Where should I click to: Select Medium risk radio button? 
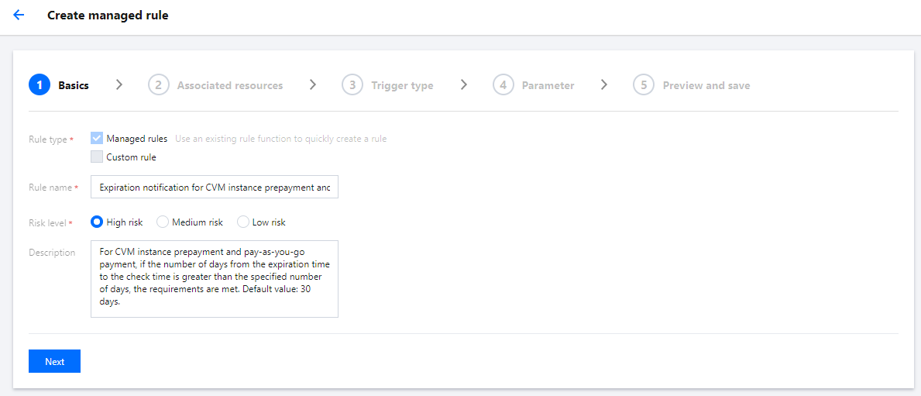[x=163, y=222]
